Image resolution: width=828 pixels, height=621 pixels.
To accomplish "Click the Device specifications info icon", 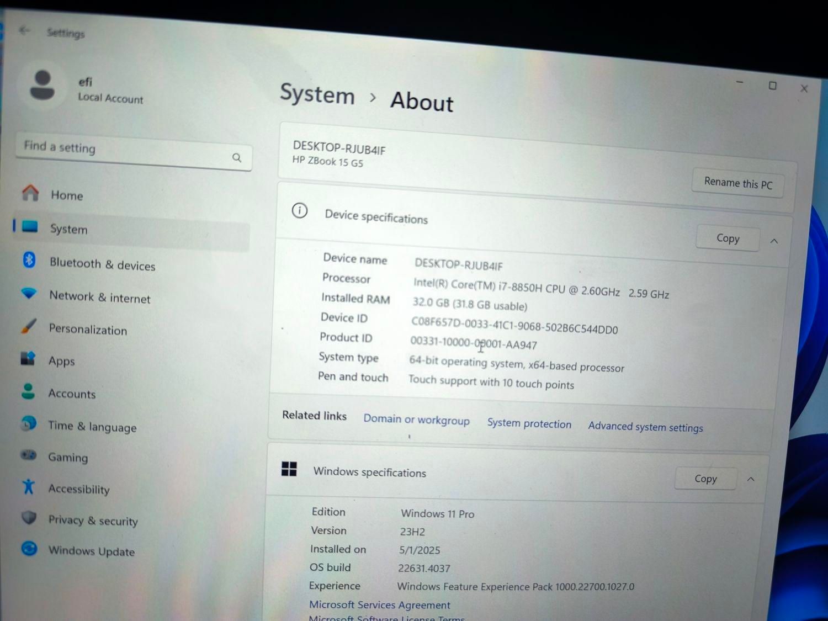I will click(x=299, y=210).
